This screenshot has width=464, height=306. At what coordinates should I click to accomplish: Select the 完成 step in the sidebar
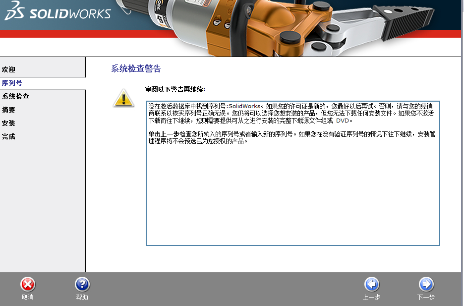click(8, 136)
